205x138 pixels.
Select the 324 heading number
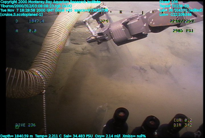point(104,21)
